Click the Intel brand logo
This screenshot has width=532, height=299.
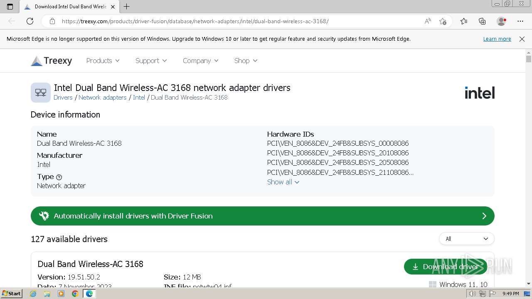[480, 93]
